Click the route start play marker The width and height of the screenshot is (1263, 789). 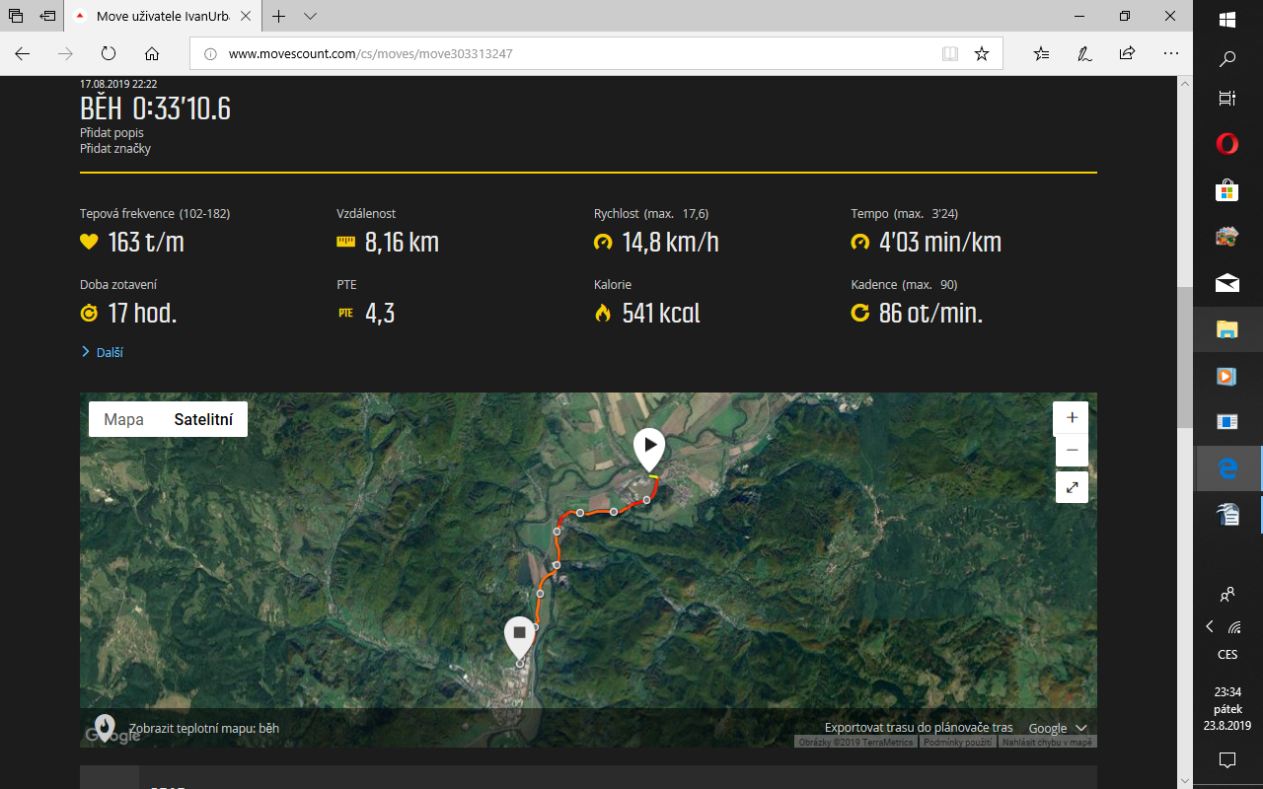649,446
